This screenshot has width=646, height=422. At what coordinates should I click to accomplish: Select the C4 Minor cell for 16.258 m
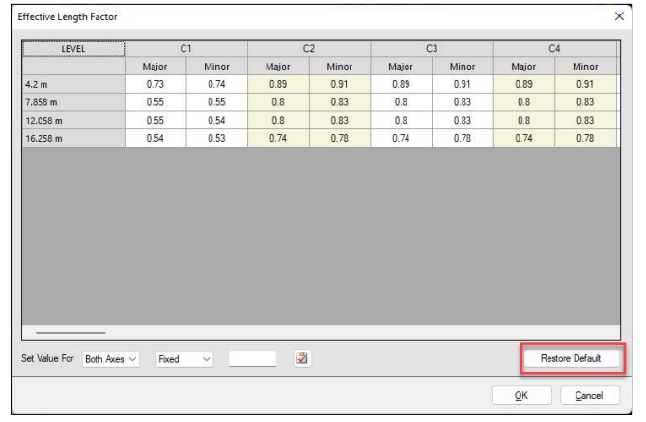[x=585, y=138]
